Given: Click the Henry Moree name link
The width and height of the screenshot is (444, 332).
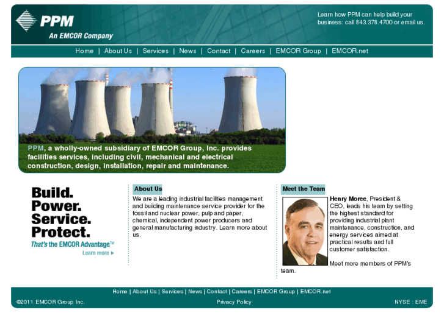Looking at the screenshot, I should 348,199.
